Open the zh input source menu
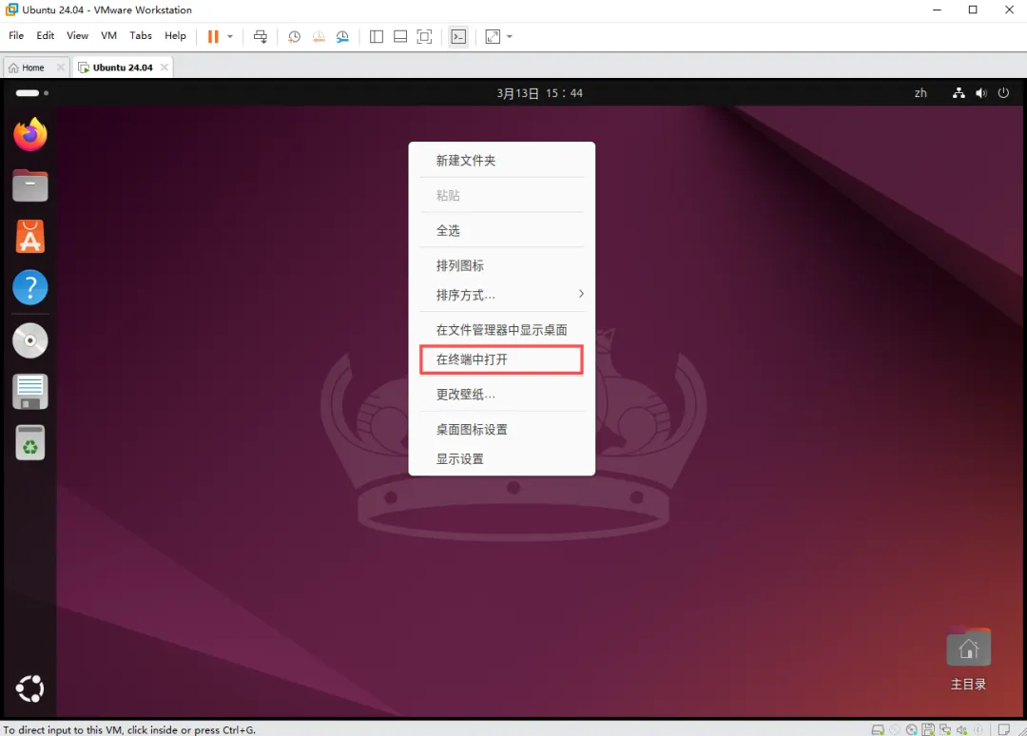The width and height of the screenshot is (1027, 736). pos(920,93)
